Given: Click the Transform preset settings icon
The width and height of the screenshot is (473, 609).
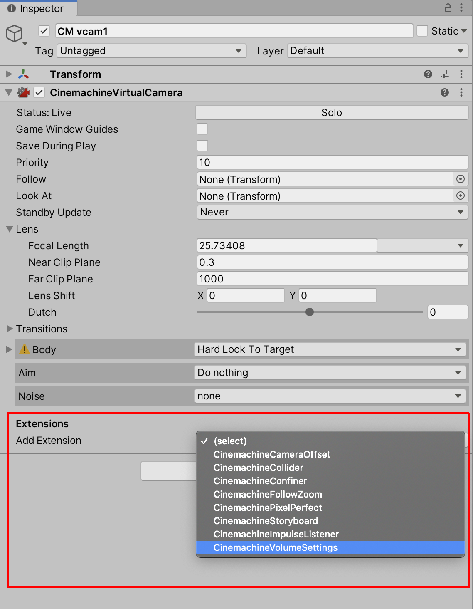Looking at the screenshot, I should (445, 74).
